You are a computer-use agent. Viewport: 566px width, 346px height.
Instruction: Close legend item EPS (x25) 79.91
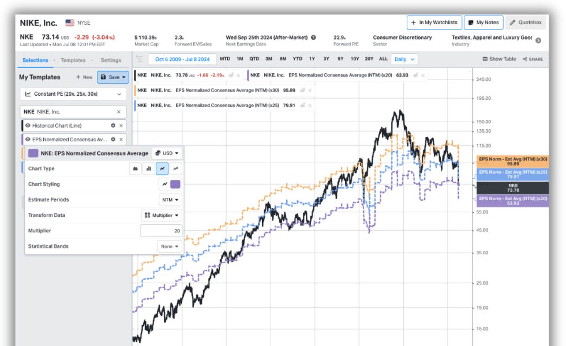(310, 106)
